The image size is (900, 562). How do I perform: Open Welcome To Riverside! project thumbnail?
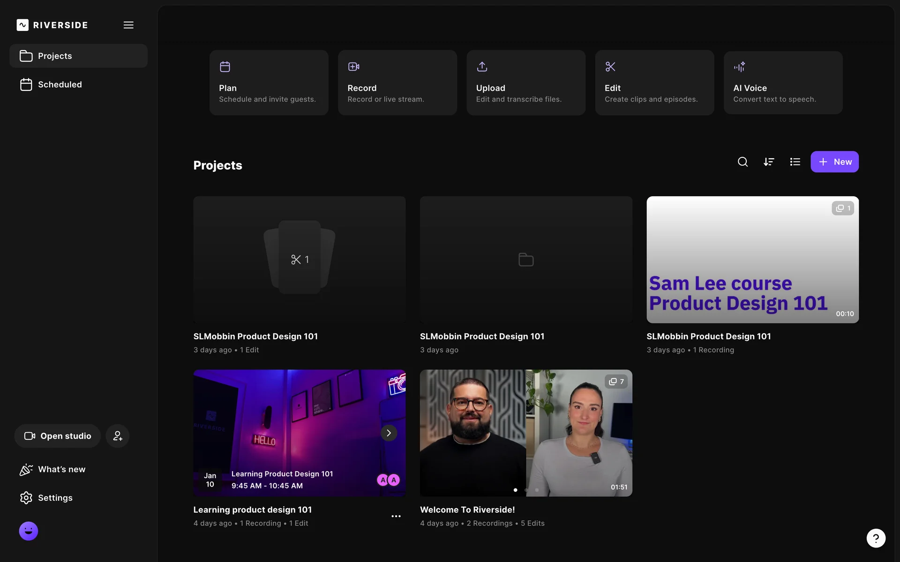pos(526,433)
